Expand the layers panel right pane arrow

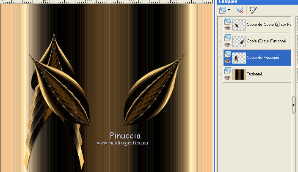coord(294,105)
